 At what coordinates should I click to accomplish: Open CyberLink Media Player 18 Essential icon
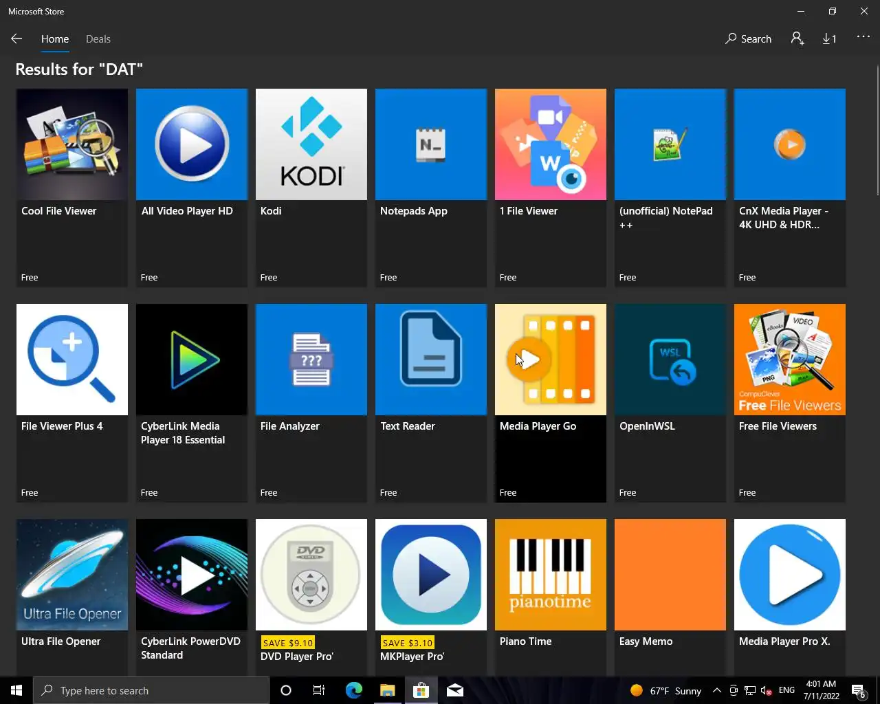coord(192,360)
